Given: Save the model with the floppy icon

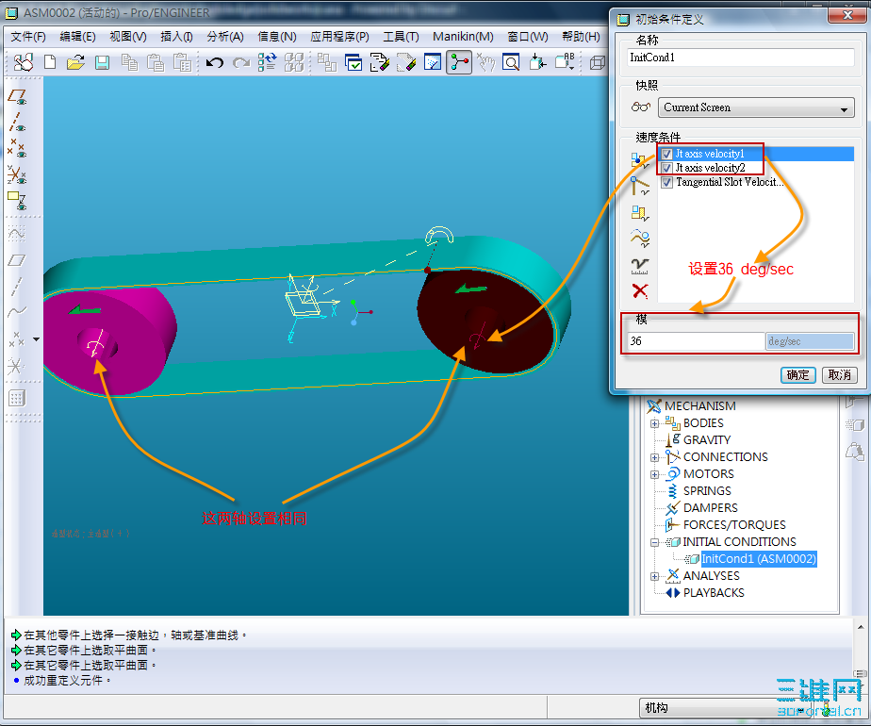Looking at the screenshot, I should [x=102, y=62].
